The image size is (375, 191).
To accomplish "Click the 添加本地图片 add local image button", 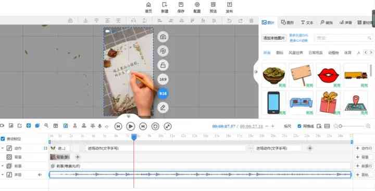I will click(274, 38).
